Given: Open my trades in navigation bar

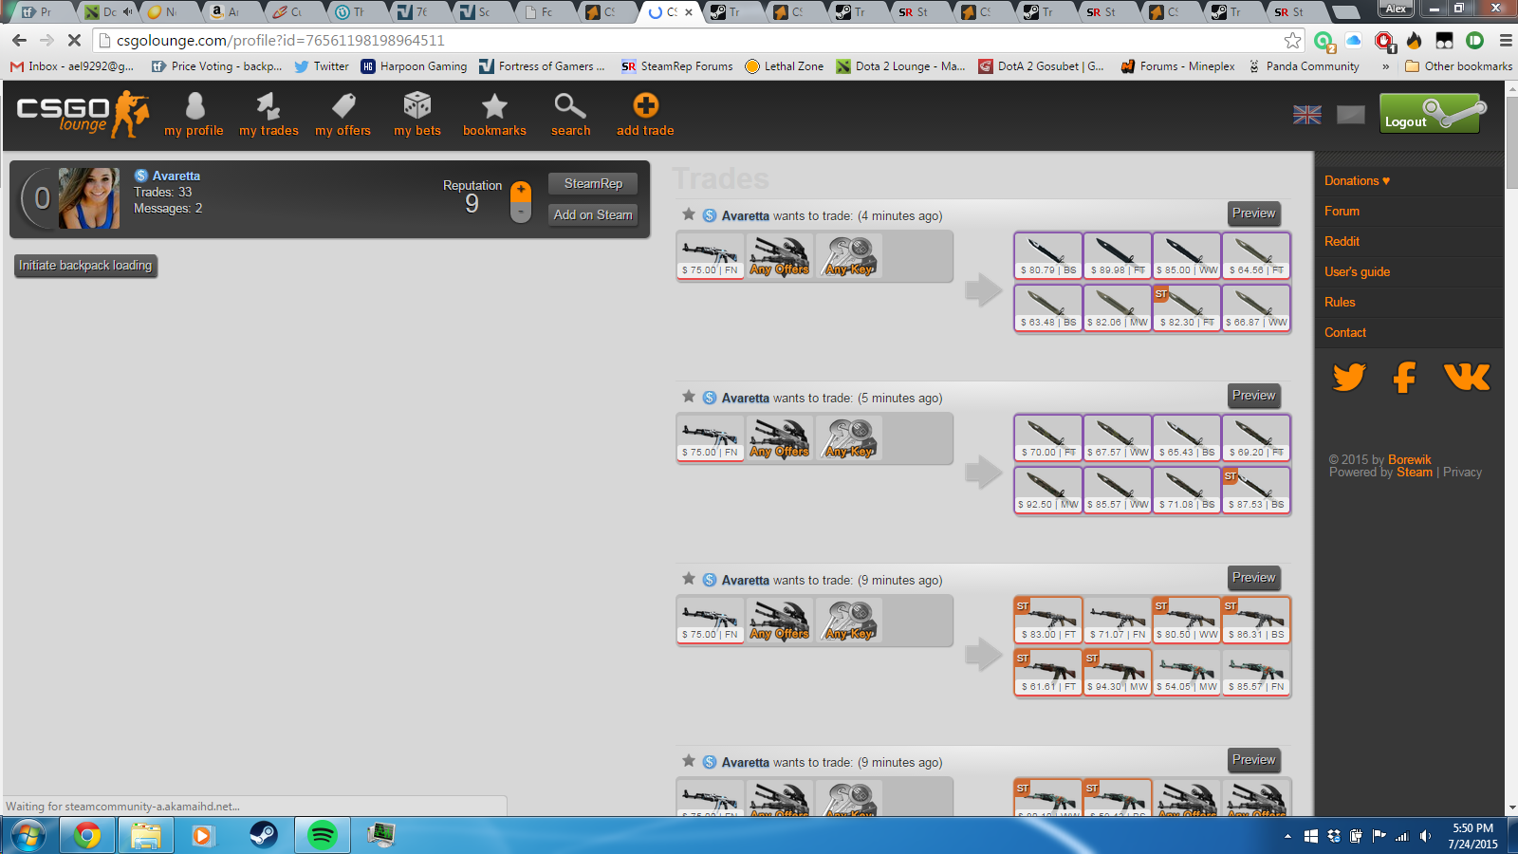Looking at the screenshot, I should (x=268, y=106).
